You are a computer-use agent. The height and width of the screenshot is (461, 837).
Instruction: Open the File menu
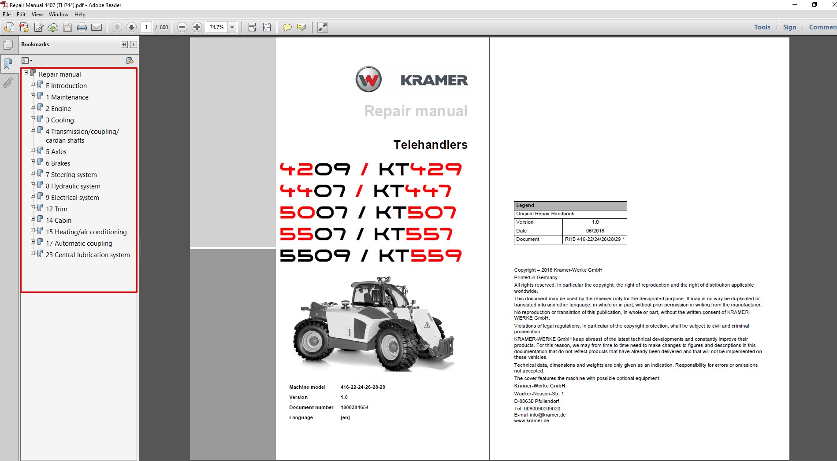(x=7, y=15)
